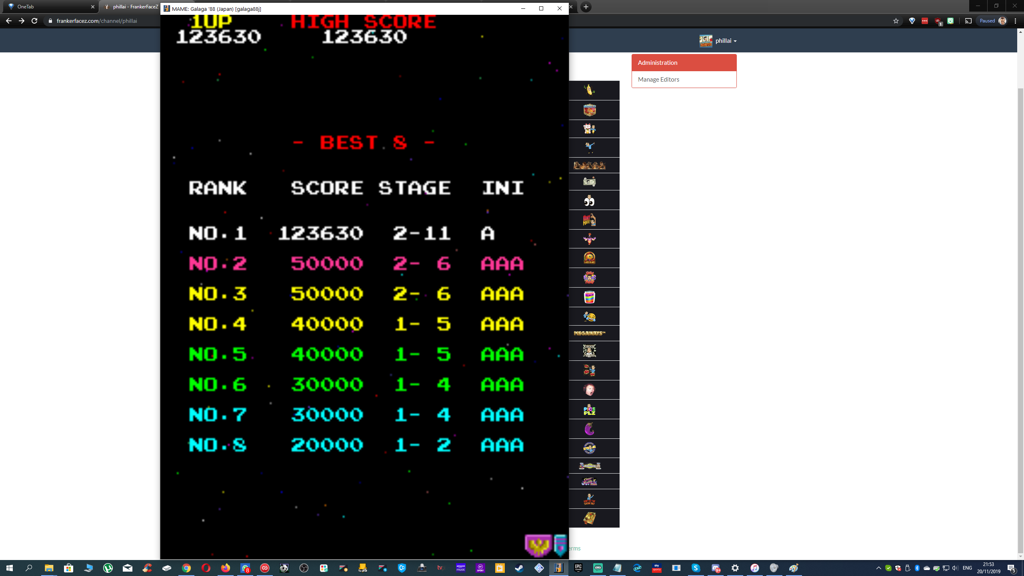The width and height of the screenshot is (1024, 576).
Task: Select the Street Fighter II logo emote
Action: [590, 481]
